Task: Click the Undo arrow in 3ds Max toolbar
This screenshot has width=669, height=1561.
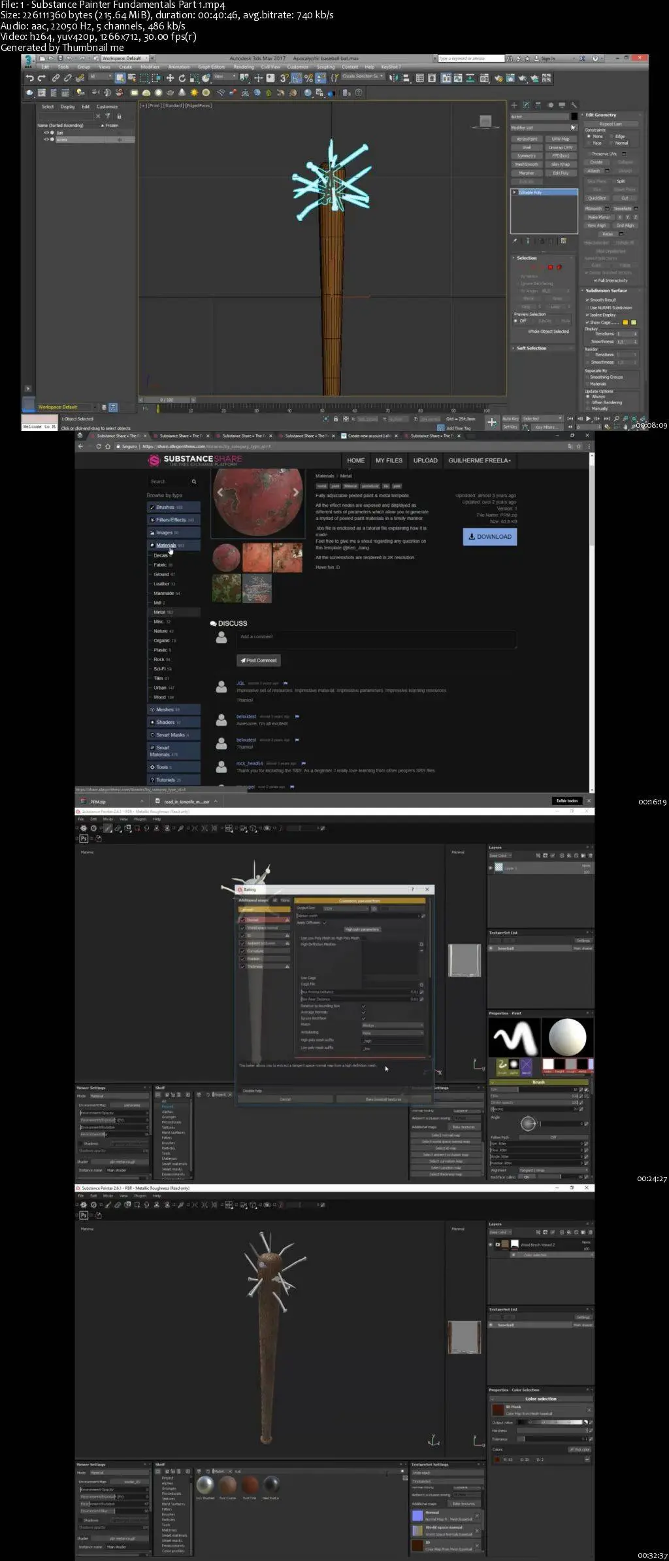Action: click(x=30, y=78)
